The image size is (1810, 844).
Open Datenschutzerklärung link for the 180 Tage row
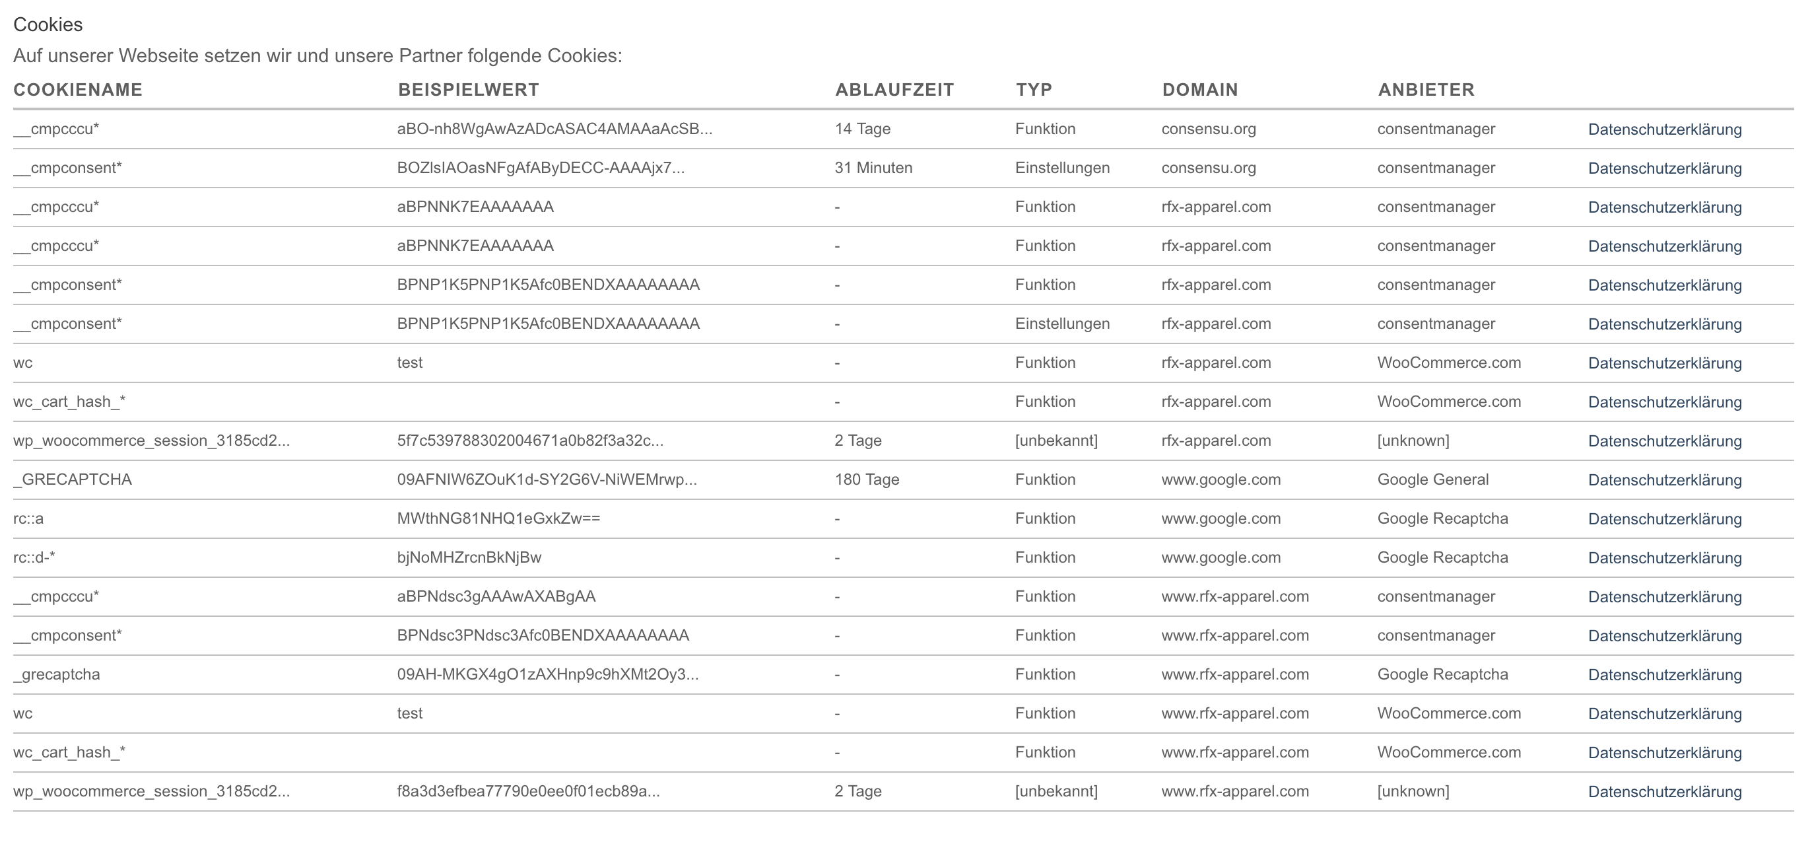[1665, 480]
